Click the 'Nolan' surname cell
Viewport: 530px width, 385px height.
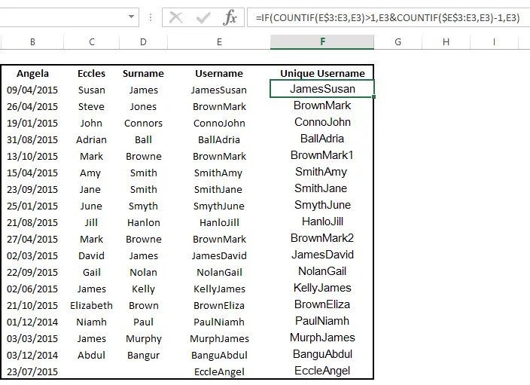[x=143, y=272]
